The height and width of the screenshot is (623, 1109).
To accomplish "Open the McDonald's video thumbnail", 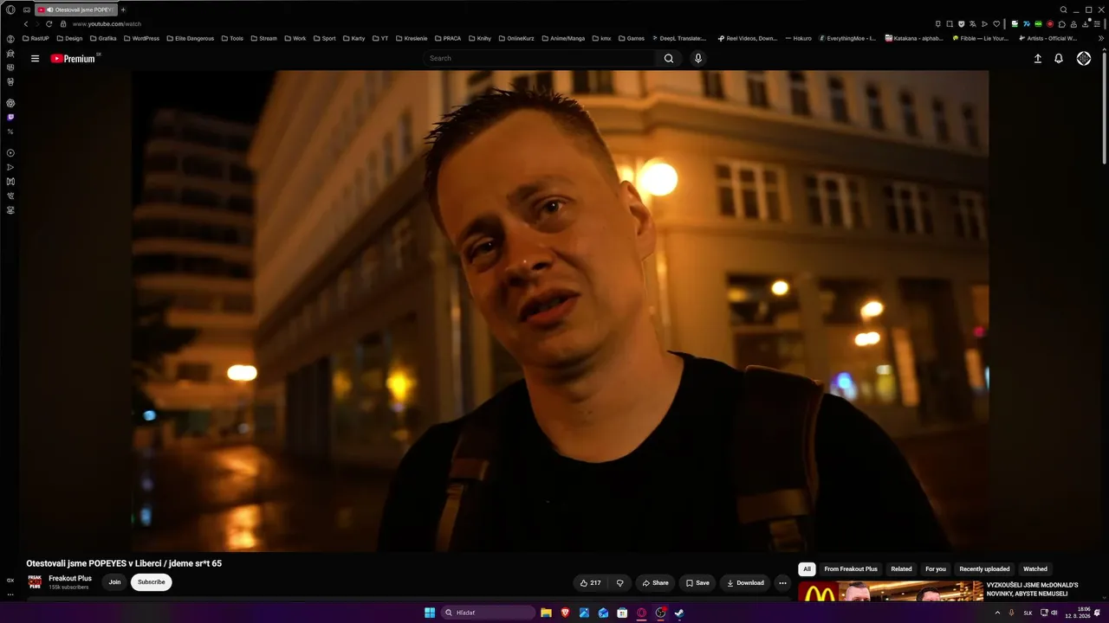I will (890, 592).
